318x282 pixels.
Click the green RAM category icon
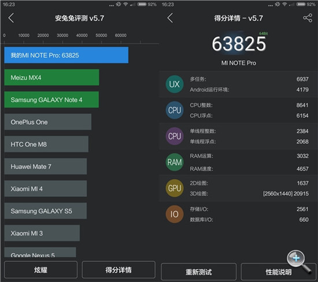coord(175,162)
